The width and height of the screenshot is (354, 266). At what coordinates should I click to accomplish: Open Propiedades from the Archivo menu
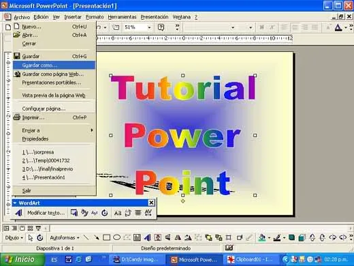pos(54,138)
